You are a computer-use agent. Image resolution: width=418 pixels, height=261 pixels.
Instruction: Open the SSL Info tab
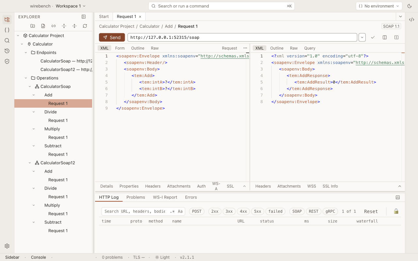click(330, 186)
